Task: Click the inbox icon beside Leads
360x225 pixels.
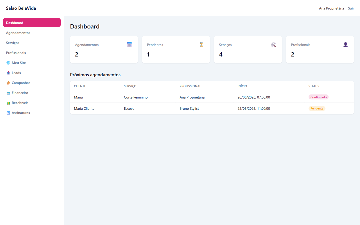Action: tap(8, 73)
